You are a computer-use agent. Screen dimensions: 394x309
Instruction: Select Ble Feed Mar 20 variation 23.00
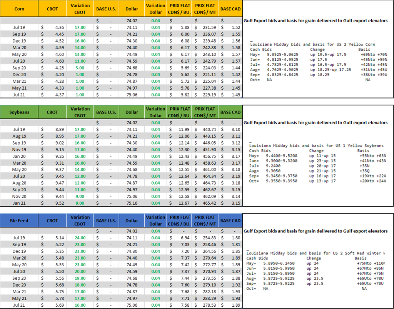pyautogui.click(x=80, y=258)
